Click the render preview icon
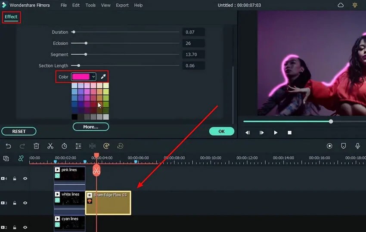This screenshot has width=366, height=232. (x=329, y=146)
